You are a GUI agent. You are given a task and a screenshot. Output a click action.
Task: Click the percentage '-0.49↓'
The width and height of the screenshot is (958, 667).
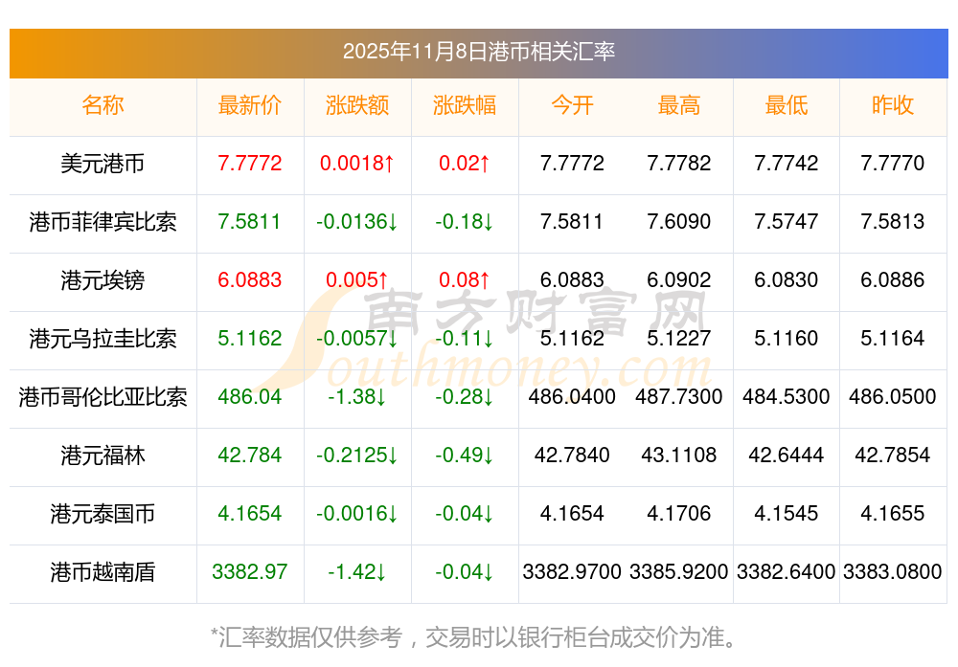coord(465,456)
